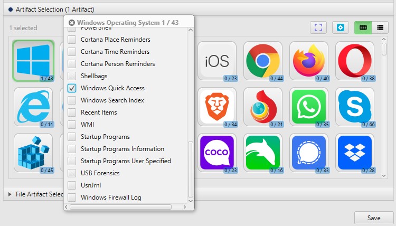Select the Coco messenger artifact tile
Image resolution: width=396 pixels, height=226 pixels.
(x=217, y=153)
